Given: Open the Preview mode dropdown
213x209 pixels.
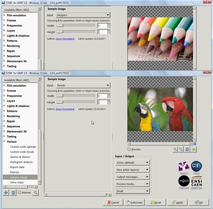Looking at the screenshot, I should [133, 184].
